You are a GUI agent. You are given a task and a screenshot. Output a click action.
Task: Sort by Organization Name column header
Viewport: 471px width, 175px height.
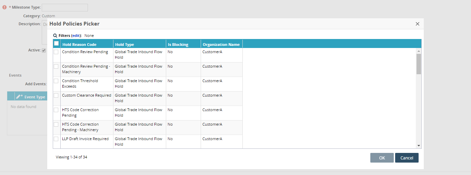[221, 45]
